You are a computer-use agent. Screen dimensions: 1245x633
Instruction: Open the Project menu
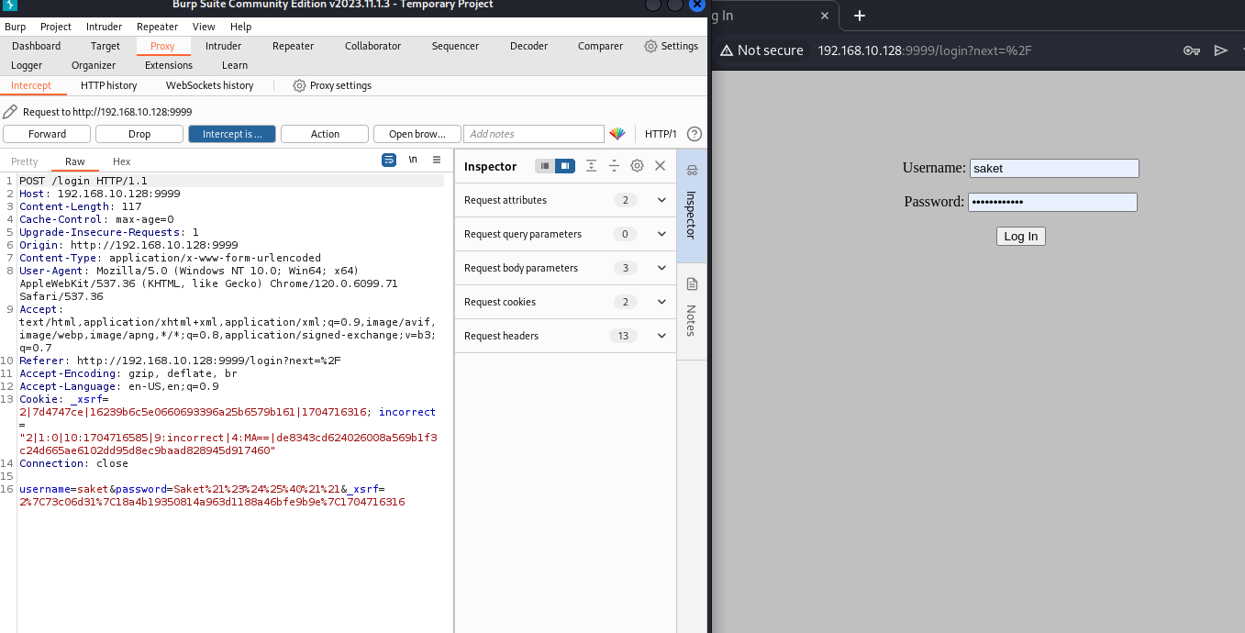[x=56, y=27]
